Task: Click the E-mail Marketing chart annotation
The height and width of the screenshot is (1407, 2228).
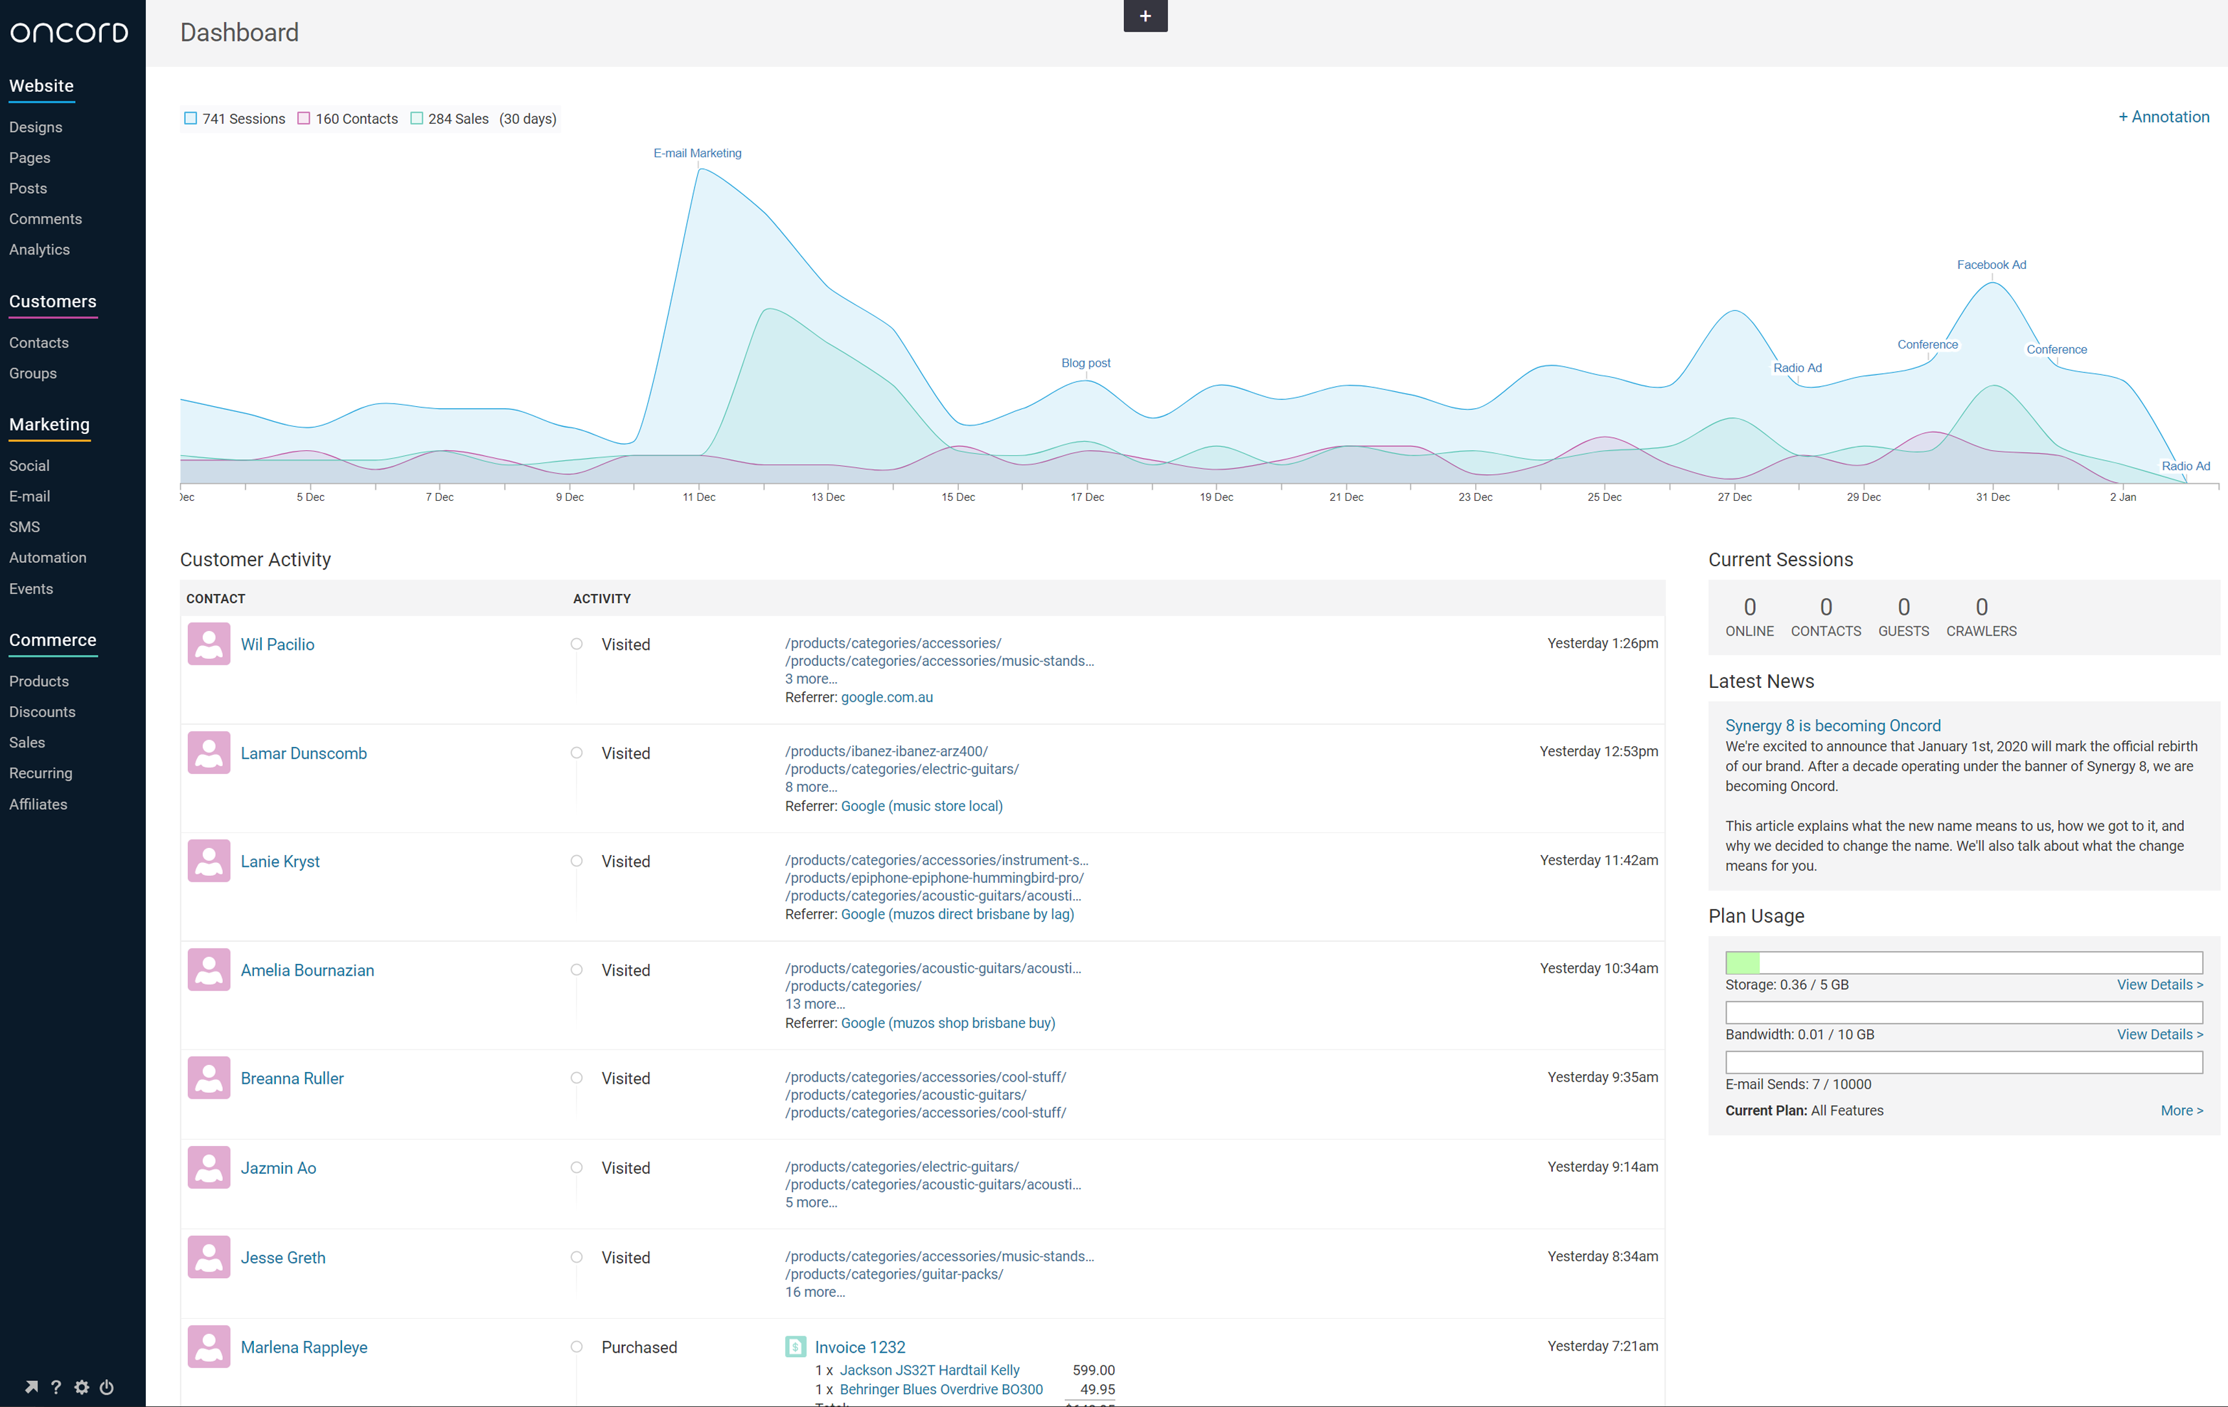Action: coord(696,153)
